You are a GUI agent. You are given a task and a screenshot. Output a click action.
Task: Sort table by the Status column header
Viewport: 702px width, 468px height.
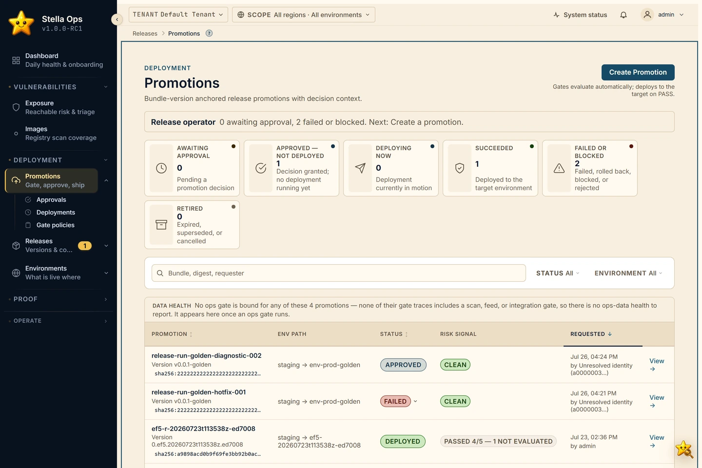pyautogui.click(x=394, y=334)
